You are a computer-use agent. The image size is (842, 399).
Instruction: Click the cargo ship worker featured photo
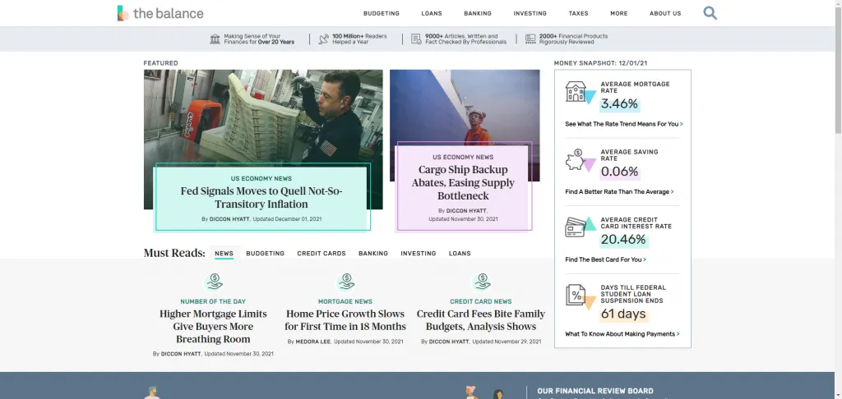(465, 106)
